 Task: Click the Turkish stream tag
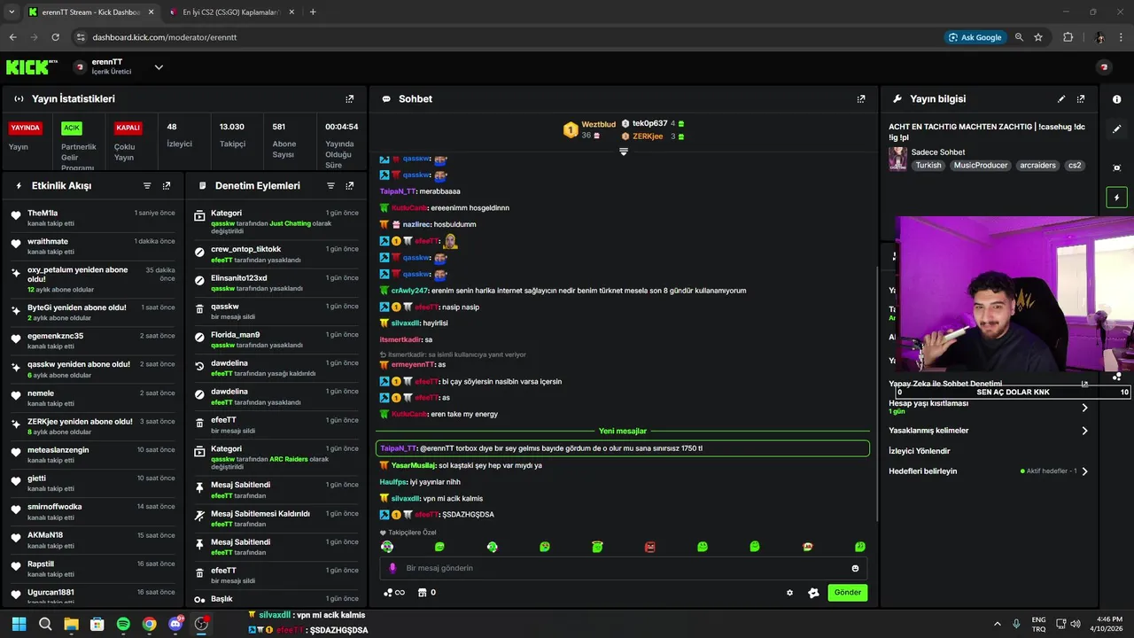[928, 166]
